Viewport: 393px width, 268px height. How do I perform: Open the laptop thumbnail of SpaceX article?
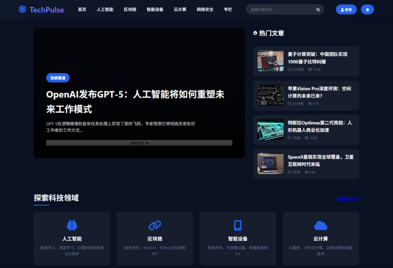270,164
